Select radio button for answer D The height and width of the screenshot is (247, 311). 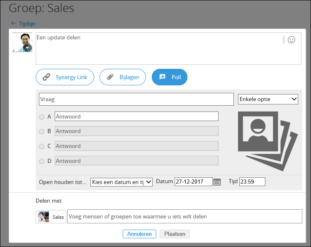pyautogui.click(x=41, y=161)
